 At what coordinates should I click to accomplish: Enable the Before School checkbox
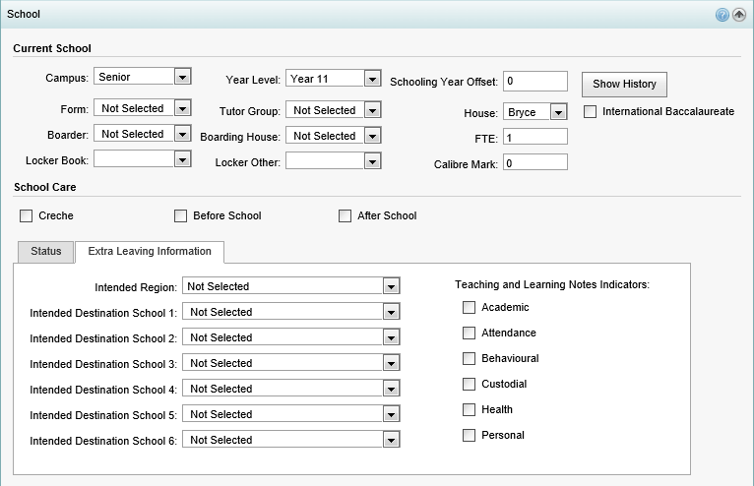coord(180,215)
